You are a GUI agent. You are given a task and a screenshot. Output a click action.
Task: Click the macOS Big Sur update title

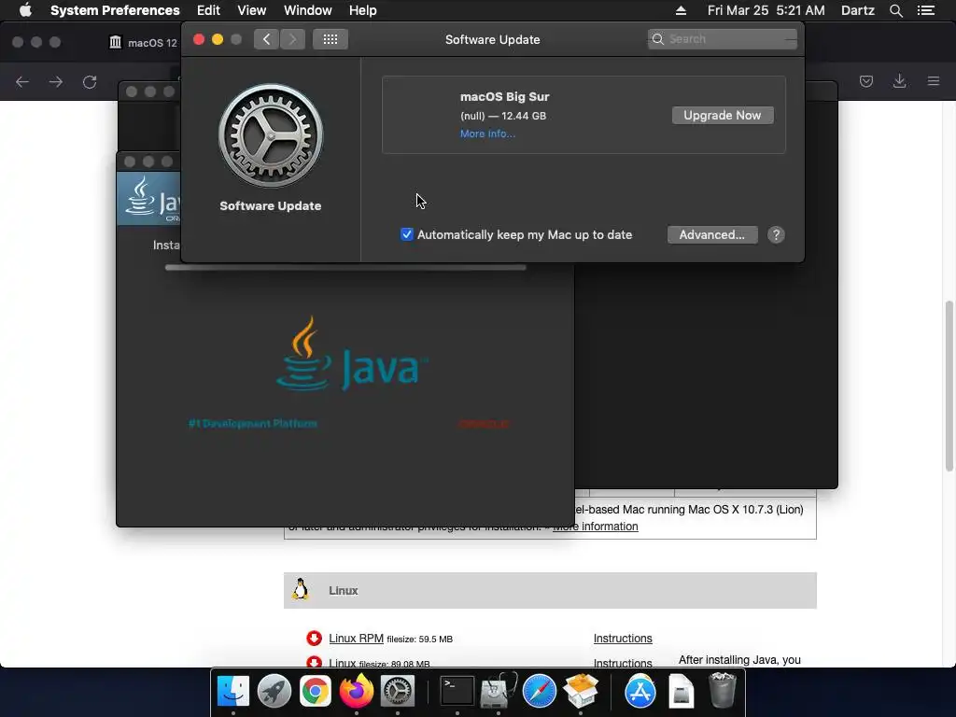click(504, 96)
